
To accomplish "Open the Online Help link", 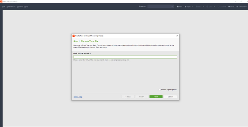I will tap(78, 97).
